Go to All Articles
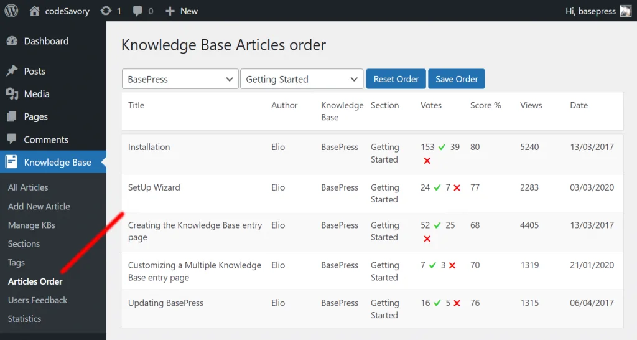The height and width of the screenshot is (340, 637). [x=28, y=187]
